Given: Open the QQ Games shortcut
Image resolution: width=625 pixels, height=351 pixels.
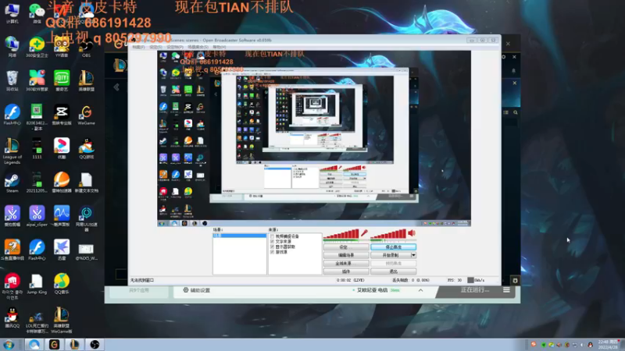Looking at the screenshot, I should tap(86, 148).
